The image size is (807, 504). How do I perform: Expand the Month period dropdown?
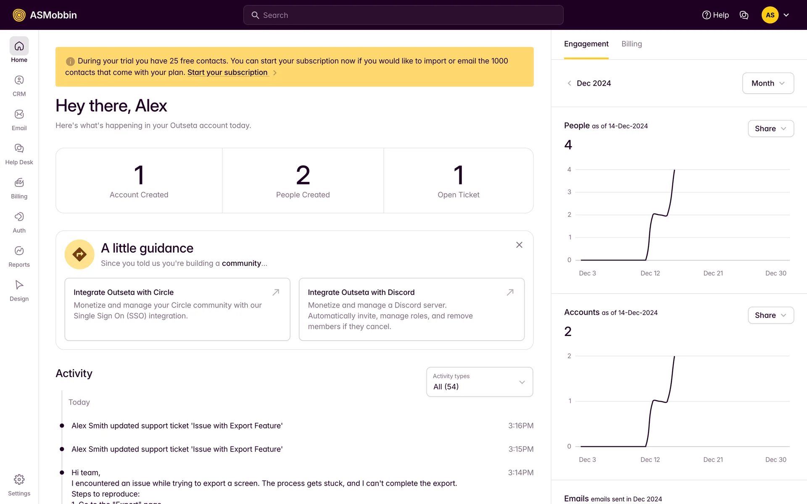tap(767, 83)
